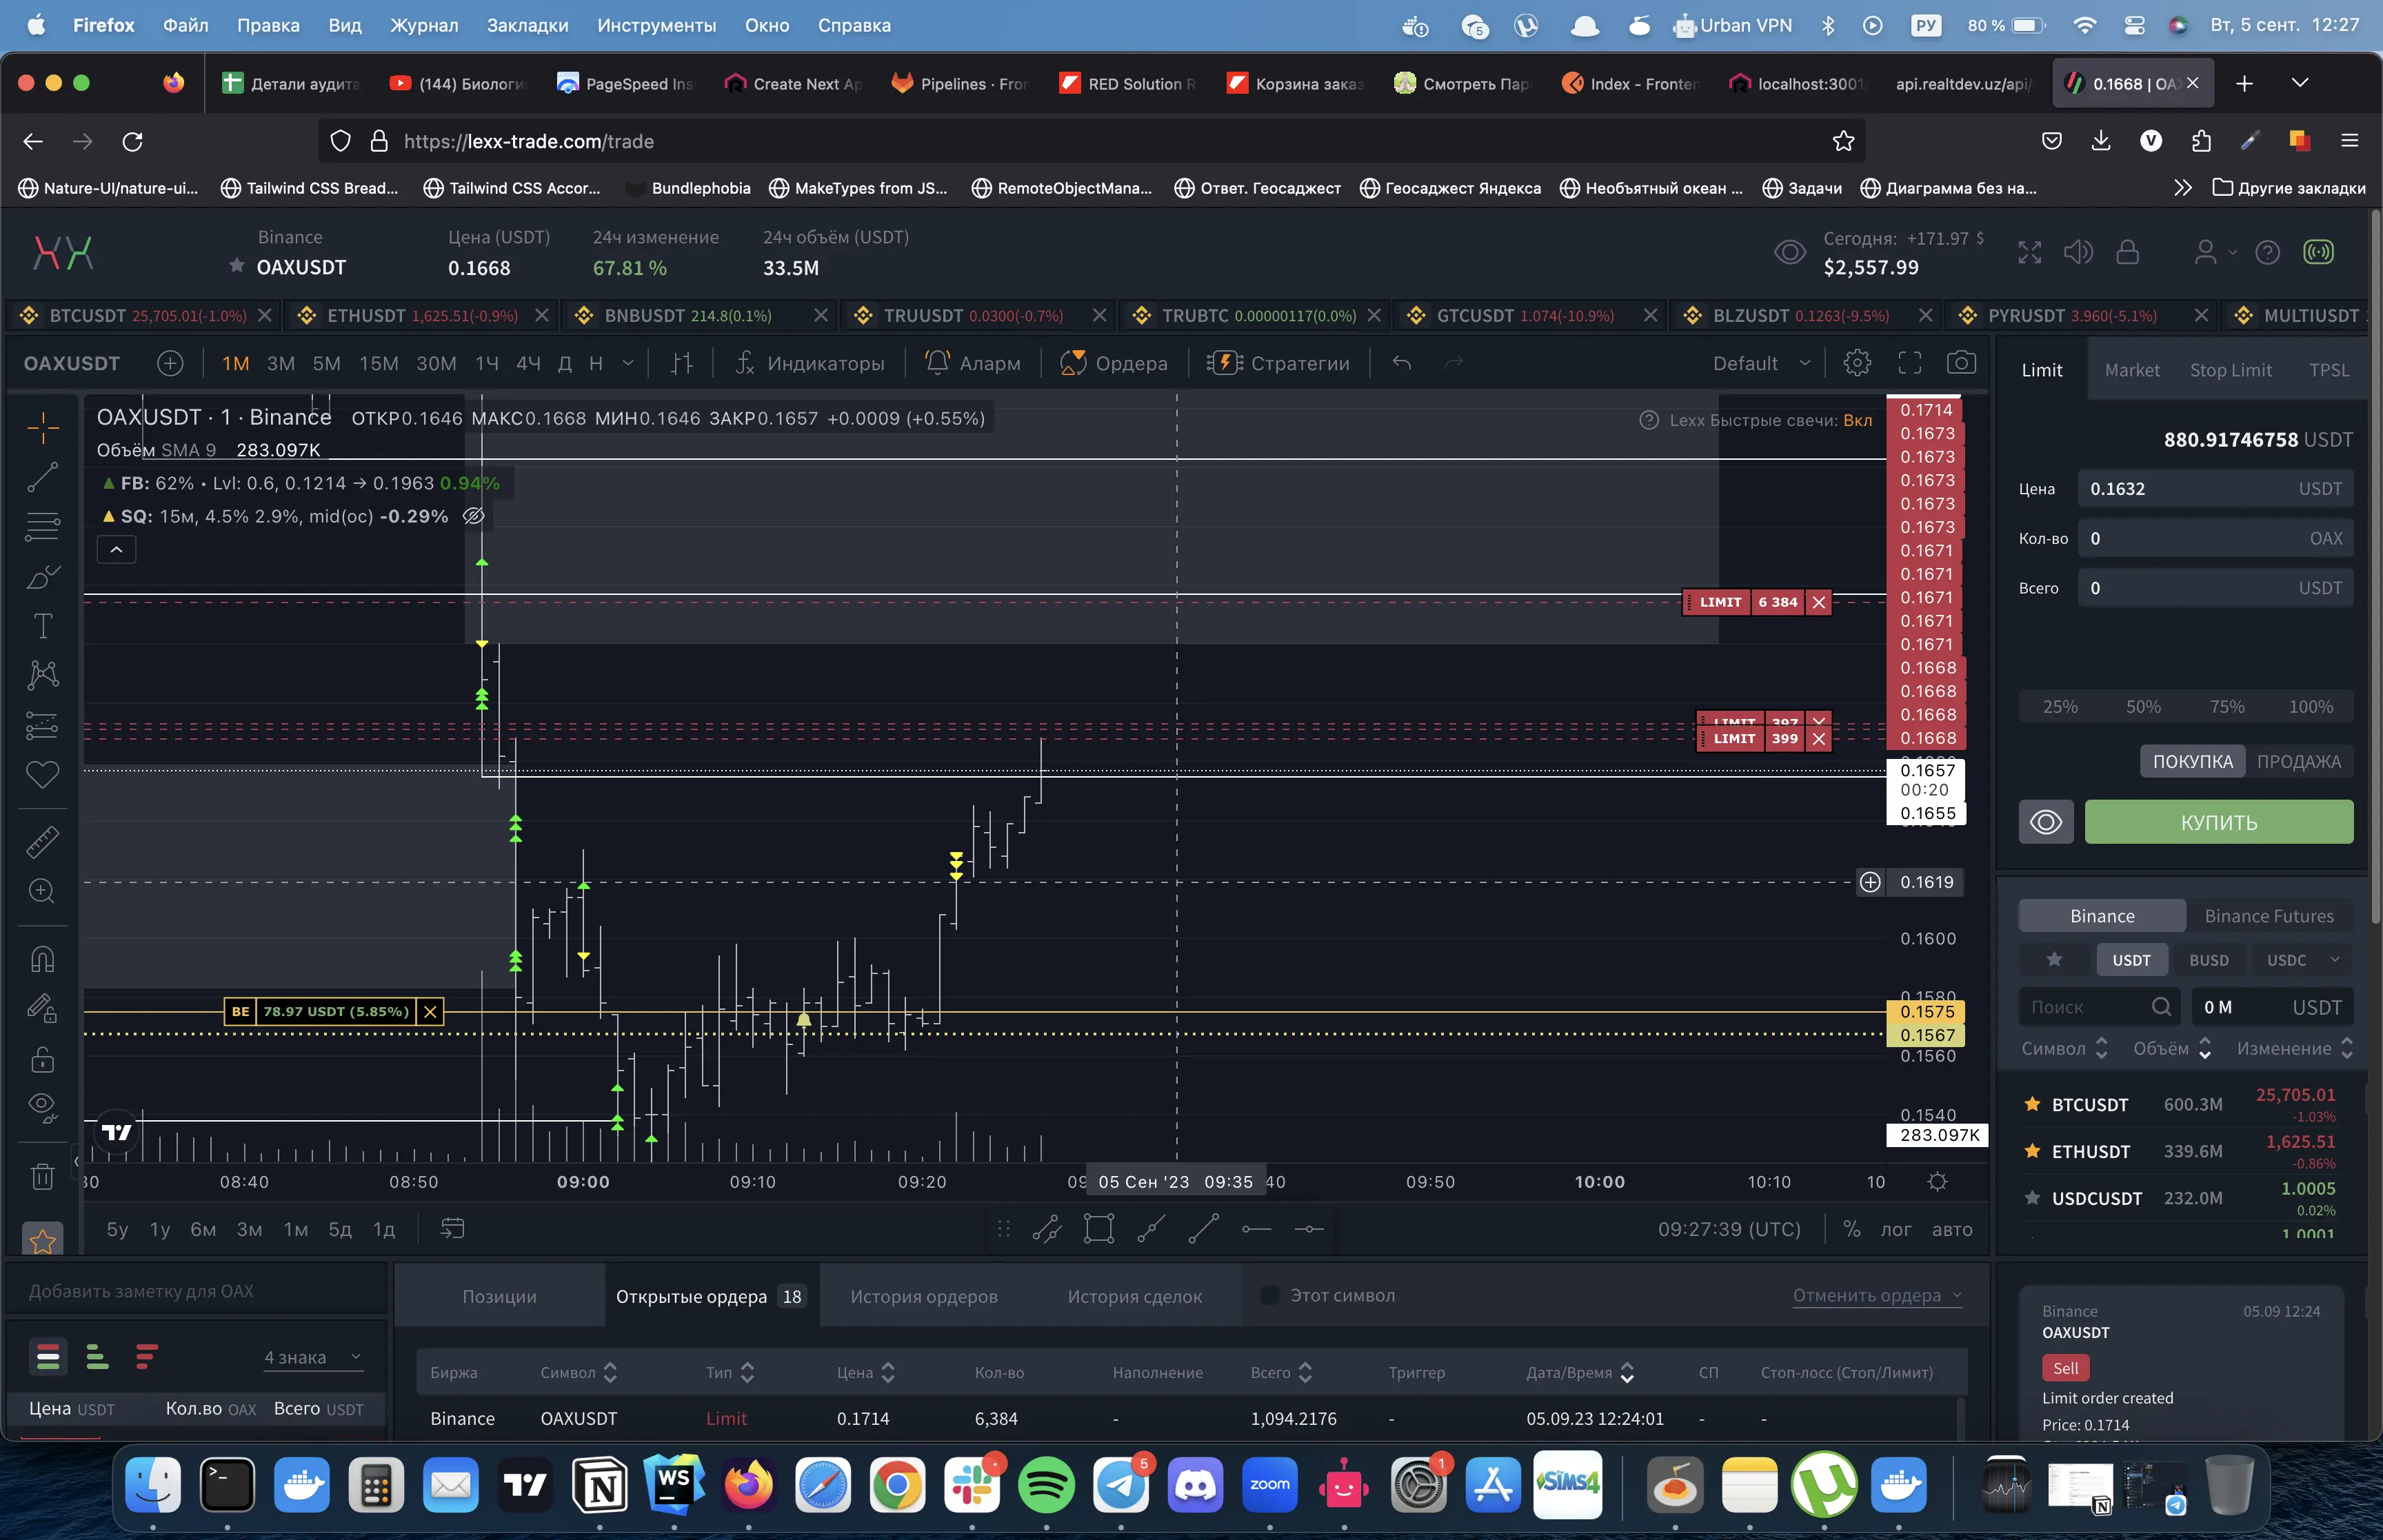Open 'История ордеров' tab
The image size is (2383, 1540).
pos(923,1296)
